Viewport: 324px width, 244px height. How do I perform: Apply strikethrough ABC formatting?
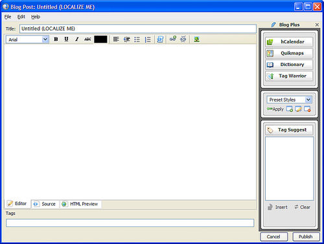[x=87, y=39]
